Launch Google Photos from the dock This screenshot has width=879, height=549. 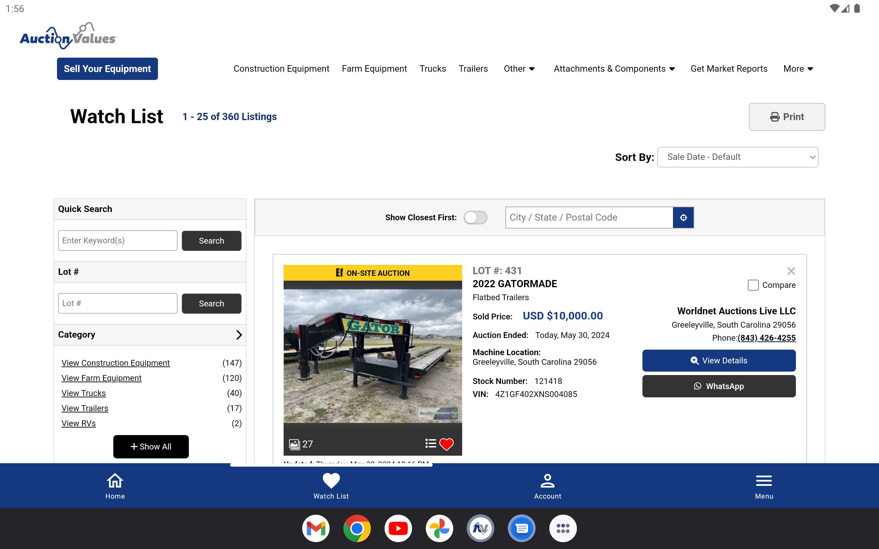click(x=439, y=528)
